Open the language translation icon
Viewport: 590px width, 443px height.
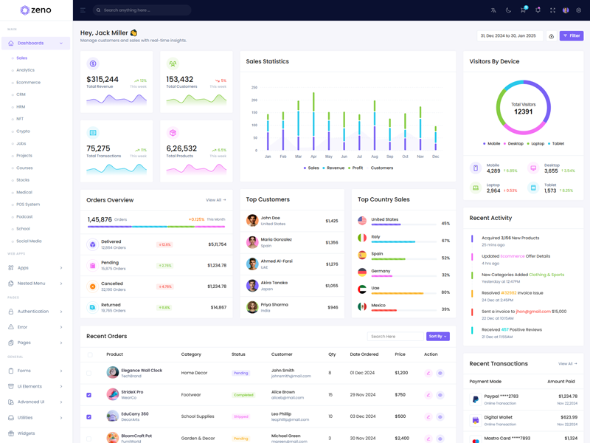click(493, 10)
